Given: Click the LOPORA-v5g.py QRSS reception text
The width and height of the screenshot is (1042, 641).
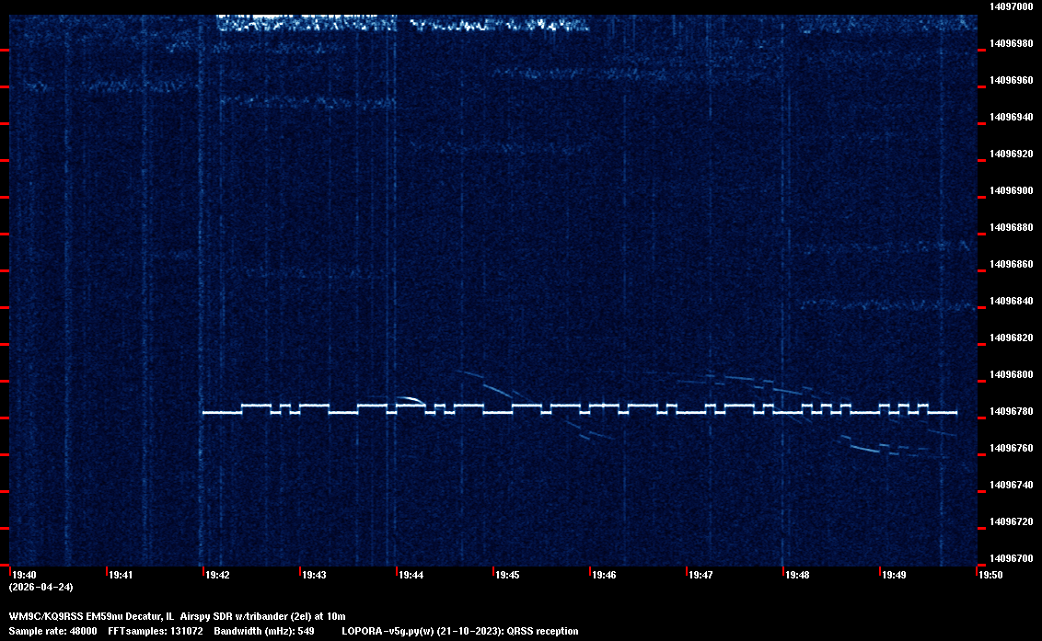Looking at the screenshot, I should (459, 631).
